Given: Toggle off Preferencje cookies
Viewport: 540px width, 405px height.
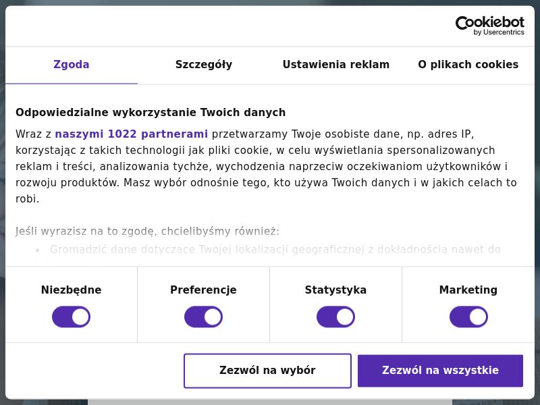Looking at the screenshot, I should pyautogui.click(x=203, y=316).
